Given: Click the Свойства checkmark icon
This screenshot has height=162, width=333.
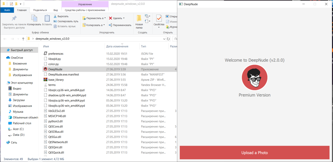Looking at the screenshot, I should coord(159,18).
